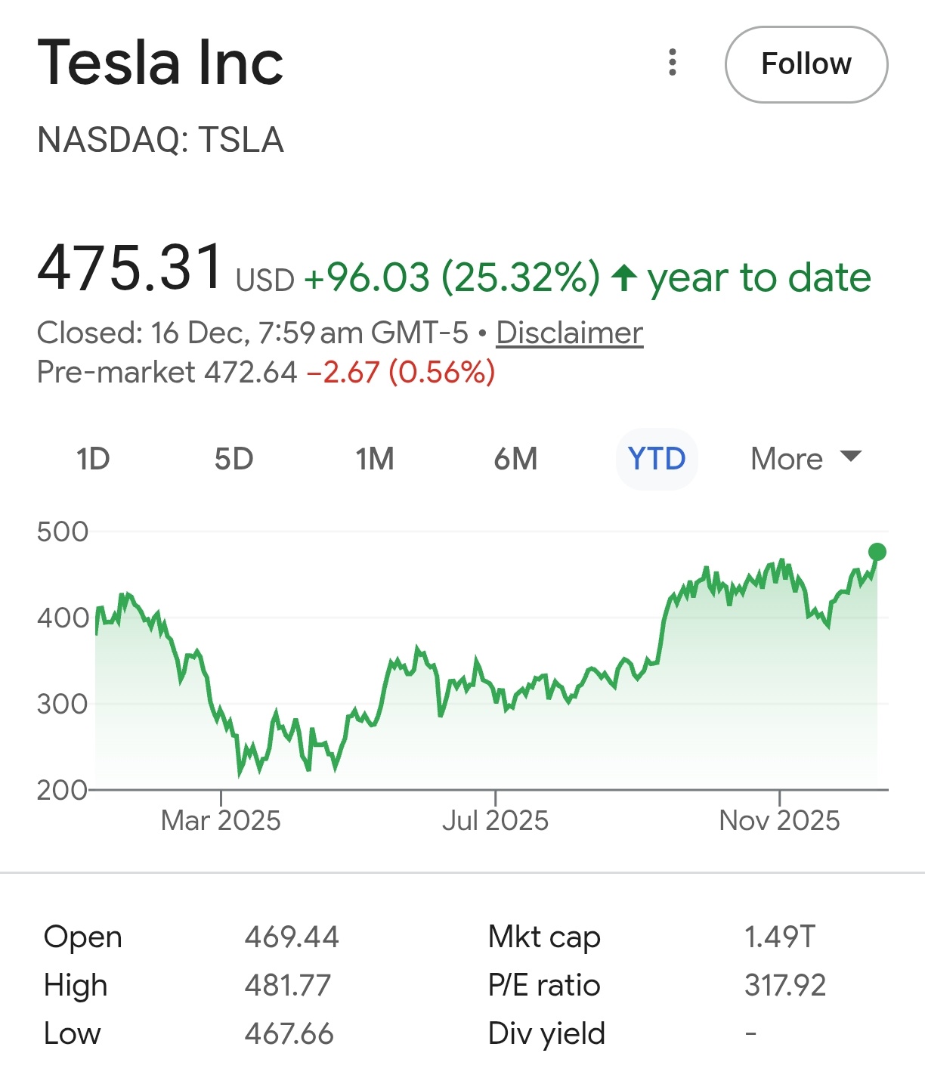The width and height of the screenshot is (925, 1081).
Task: Click the Mar 2025 axis marker
Action: tap(221, 819)
